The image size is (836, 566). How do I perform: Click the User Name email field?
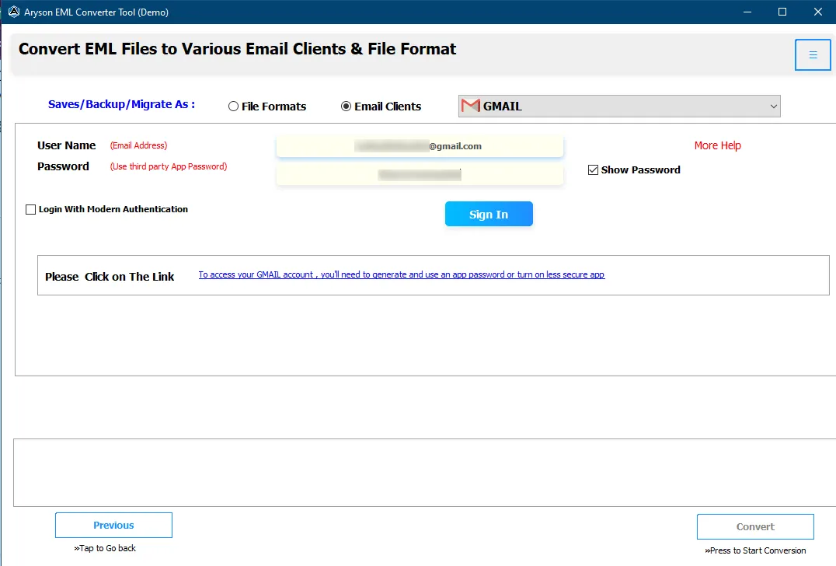(420, 146)
